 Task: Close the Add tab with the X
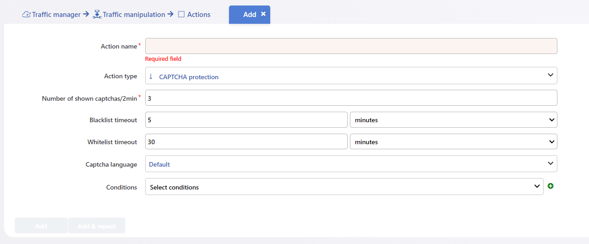(x=263, y=14)
